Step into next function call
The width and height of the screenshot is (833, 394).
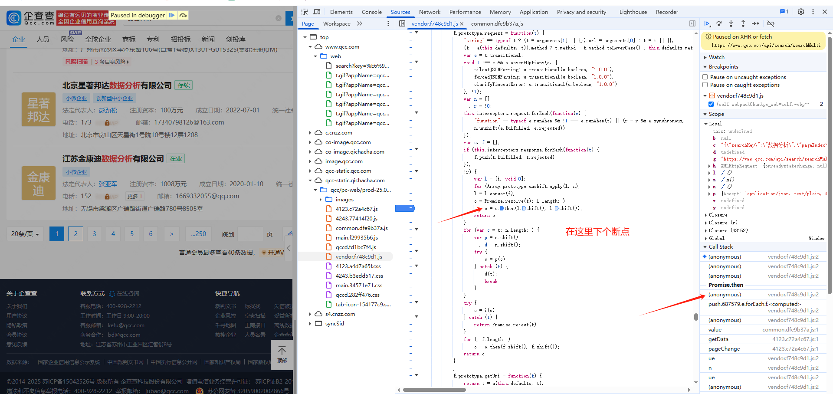coord(731,23)
